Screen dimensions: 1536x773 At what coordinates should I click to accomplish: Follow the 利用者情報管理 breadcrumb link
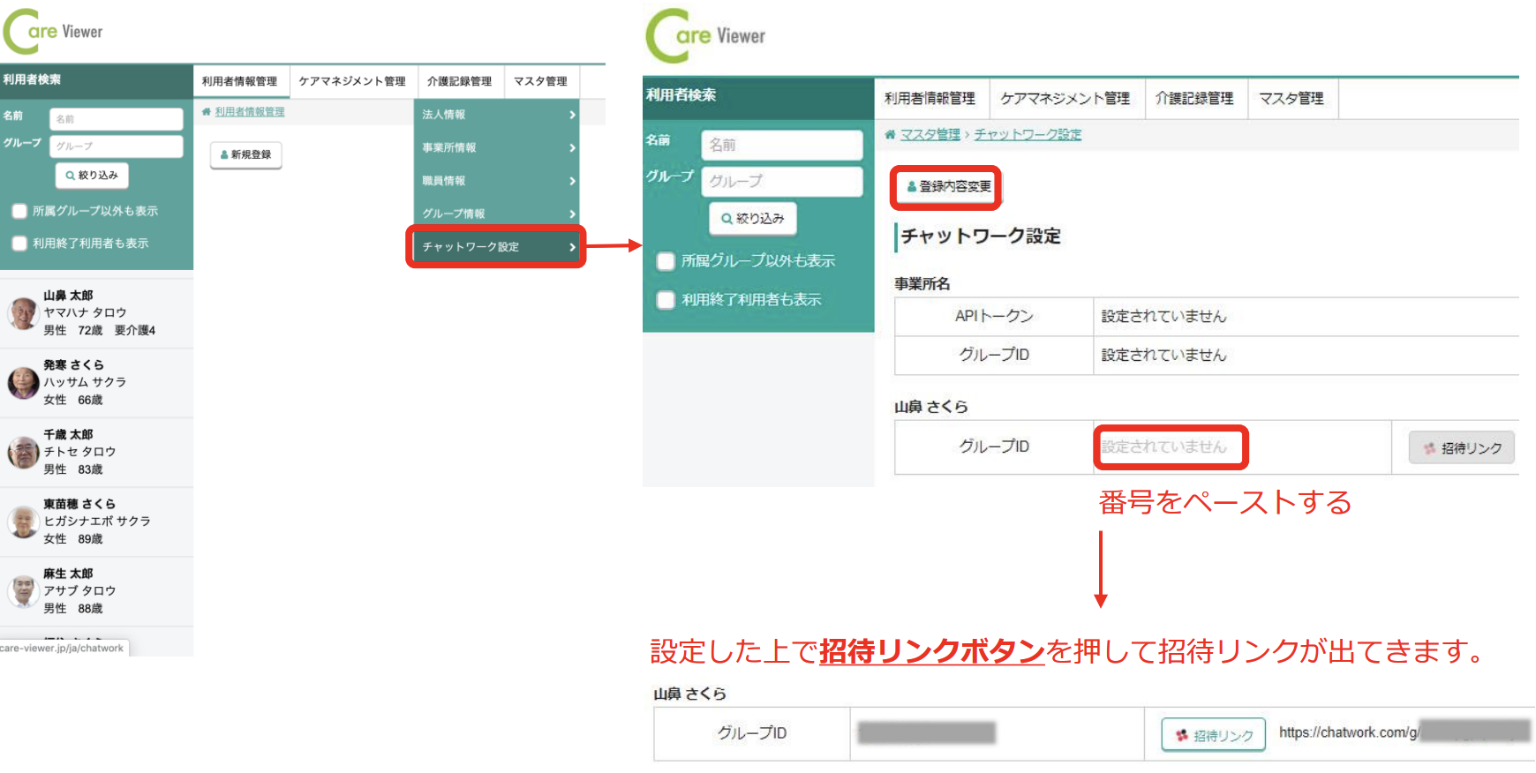(250, 112)
